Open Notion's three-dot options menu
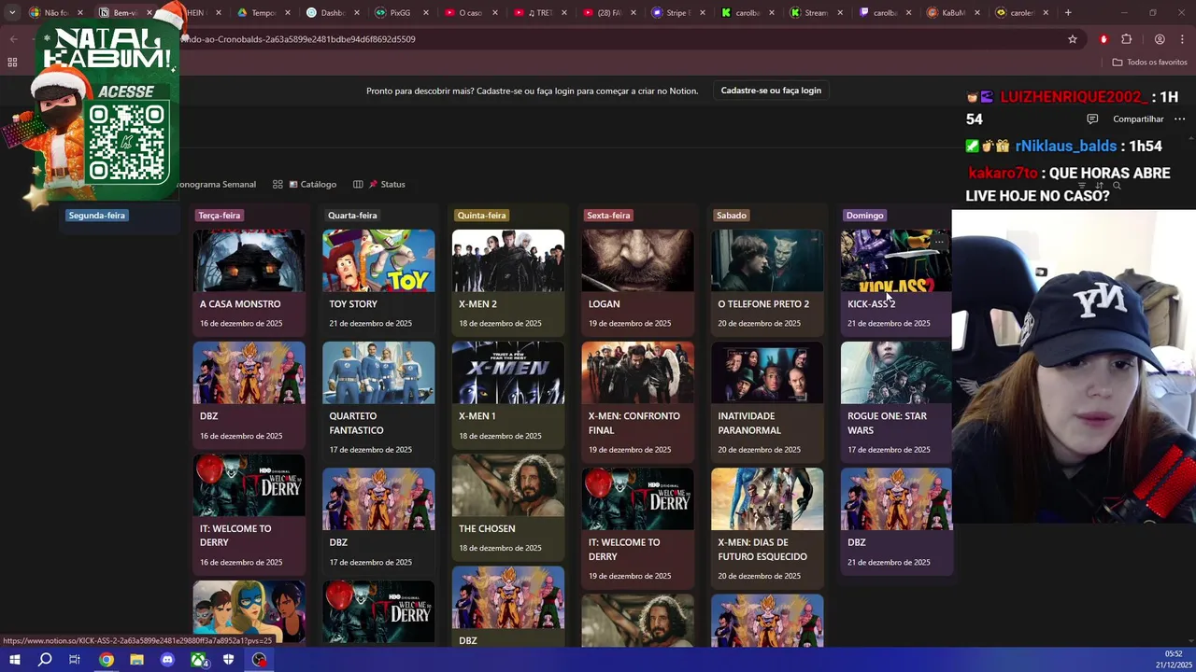1196x672 pixels. pos(1179,119)
